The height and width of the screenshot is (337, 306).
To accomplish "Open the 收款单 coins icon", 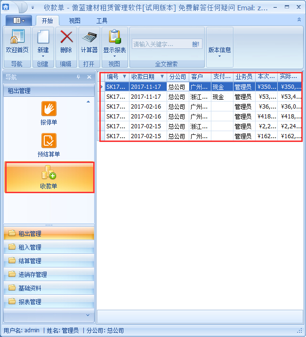I will (49, 172).
